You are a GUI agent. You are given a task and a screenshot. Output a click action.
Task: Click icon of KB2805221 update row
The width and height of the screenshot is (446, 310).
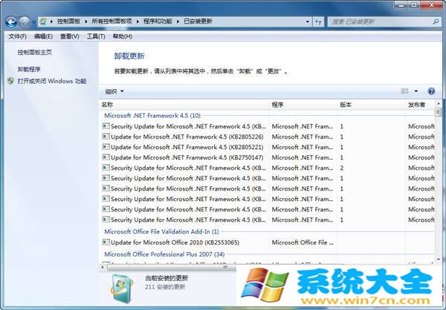[x=106, y=147]
